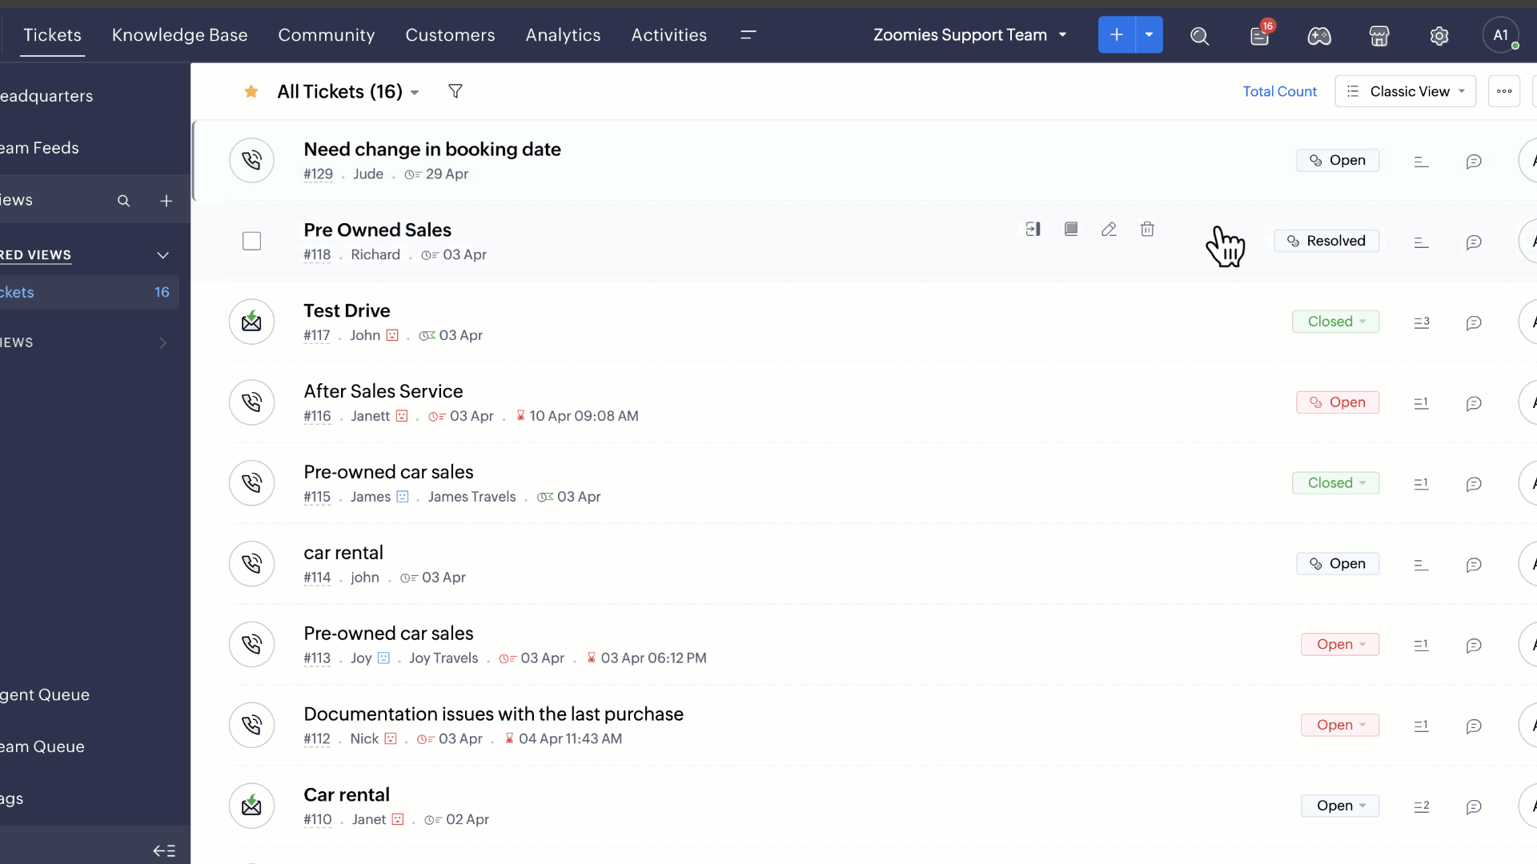The width and height of the screenshot is (1537, 864).
Task: Click phone channel icon of ticket #129
Action: click(251, 160)
